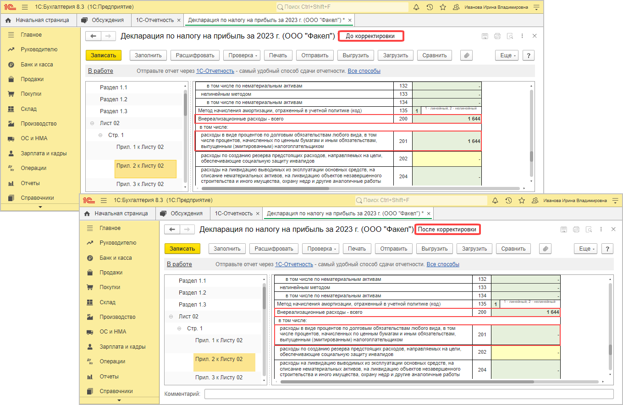Select 'Прил. 3 к Листу 02' in the 'После корректировки' window

pyautogui.click(x=219, y=378)
